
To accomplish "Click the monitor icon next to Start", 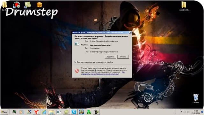I will [14, 112].
